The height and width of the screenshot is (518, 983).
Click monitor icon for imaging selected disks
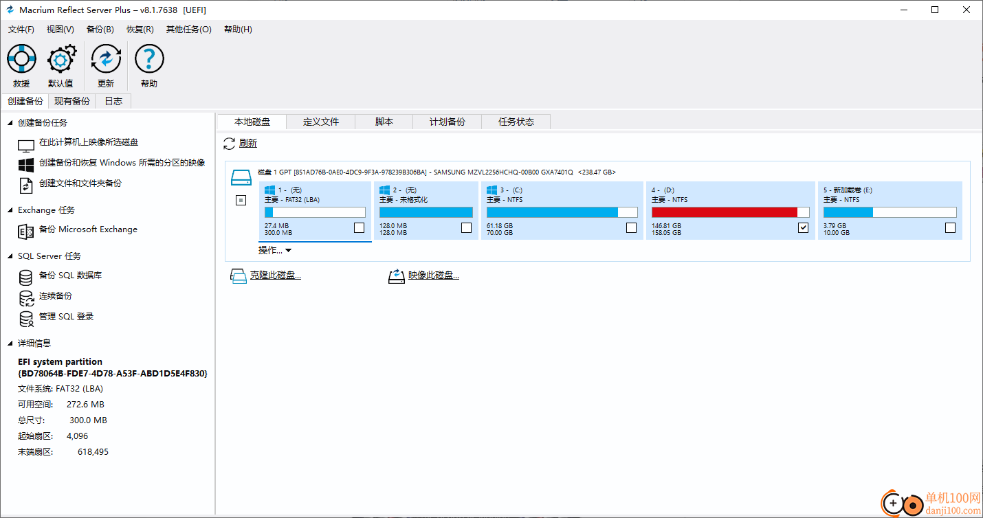(x=26, y=146)
